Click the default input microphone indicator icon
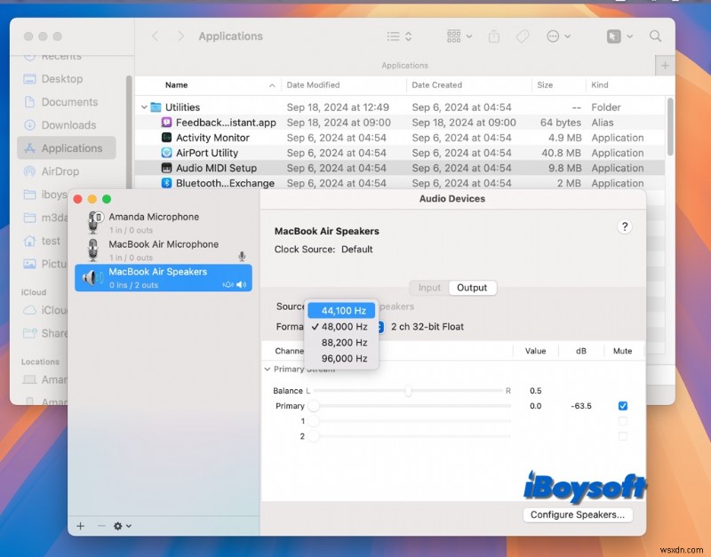 [242, 257]
